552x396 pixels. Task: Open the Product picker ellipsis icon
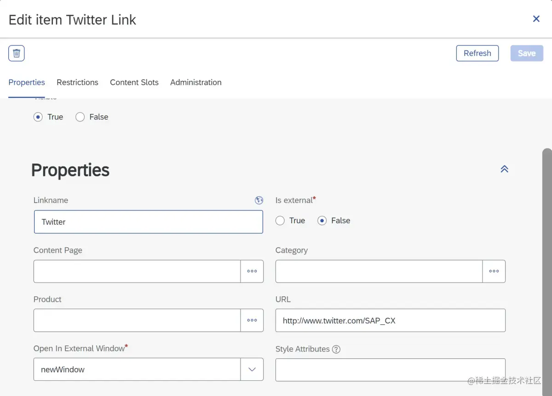click(252, 320)
